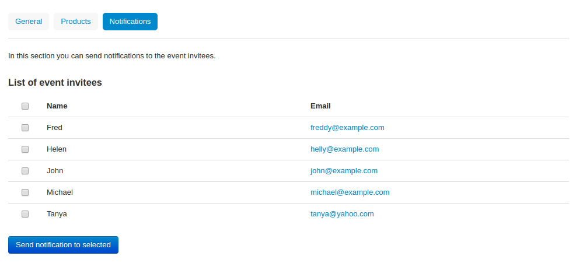Mark Tanya's invitee checkbox
Image resolution: width=576 pixels, height=270 pixels.
(25, 214)
